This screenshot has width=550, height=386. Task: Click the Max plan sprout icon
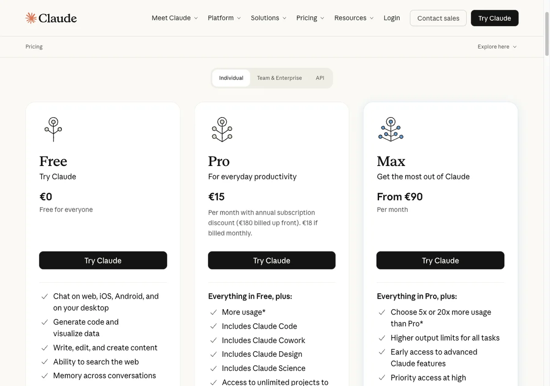391,129
